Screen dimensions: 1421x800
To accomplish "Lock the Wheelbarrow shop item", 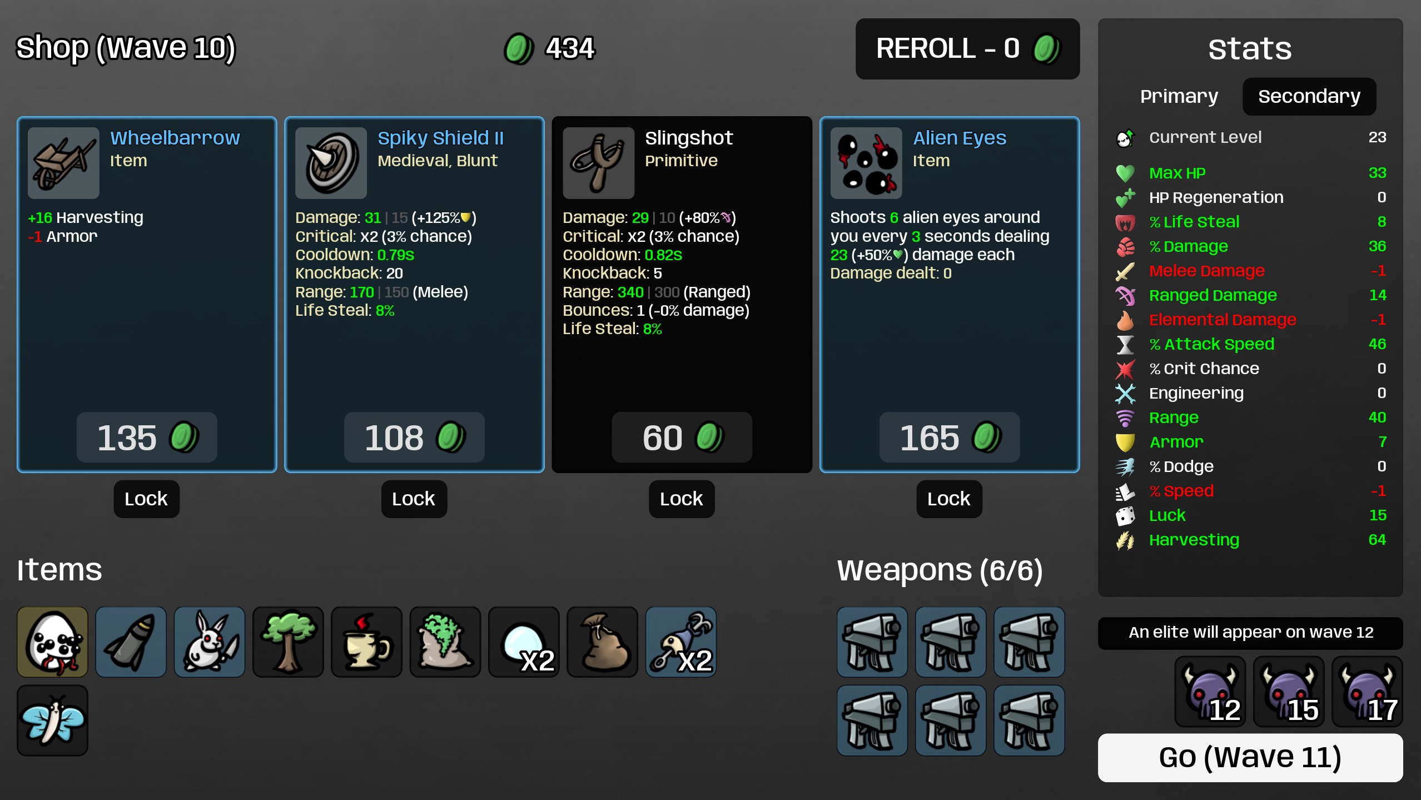I will click(146, 499).
